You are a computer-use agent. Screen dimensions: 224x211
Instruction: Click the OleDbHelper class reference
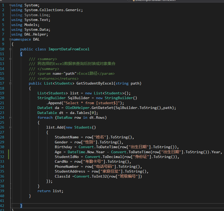77,108
